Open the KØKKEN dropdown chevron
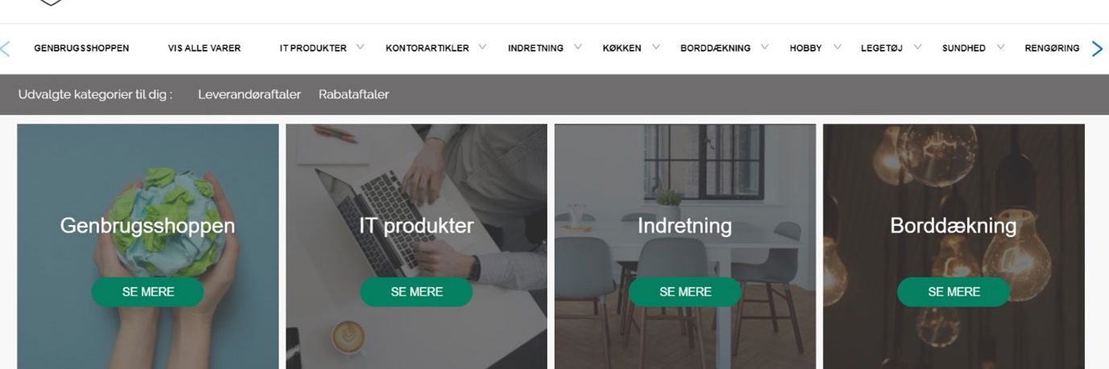 pos(656,47)
